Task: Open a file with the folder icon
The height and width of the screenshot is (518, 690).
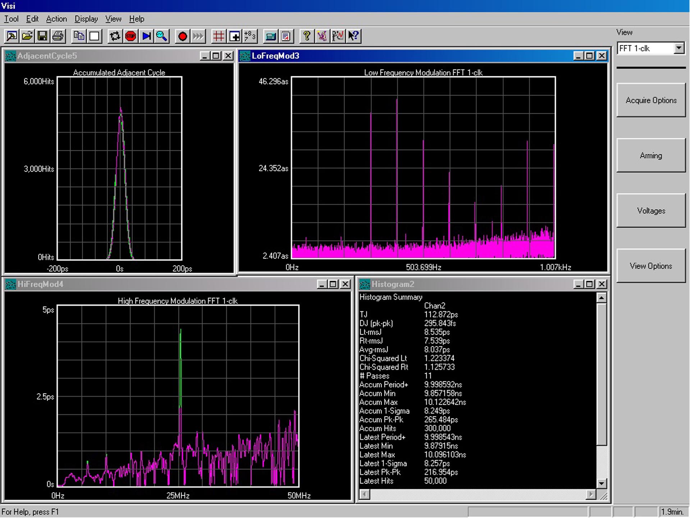Action: [x=27, y=36]
